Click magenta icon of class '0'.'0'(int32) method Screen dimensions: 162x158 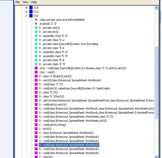coord(36,96)
